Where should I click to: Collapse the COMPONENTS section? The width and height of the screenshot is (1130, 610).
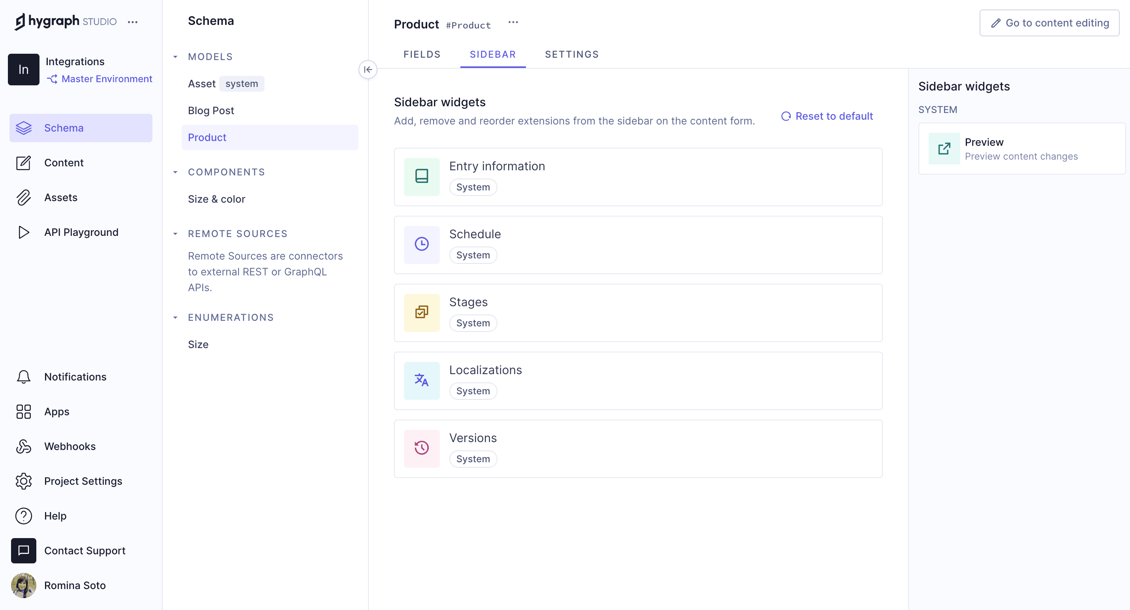[x=175, y=171]
